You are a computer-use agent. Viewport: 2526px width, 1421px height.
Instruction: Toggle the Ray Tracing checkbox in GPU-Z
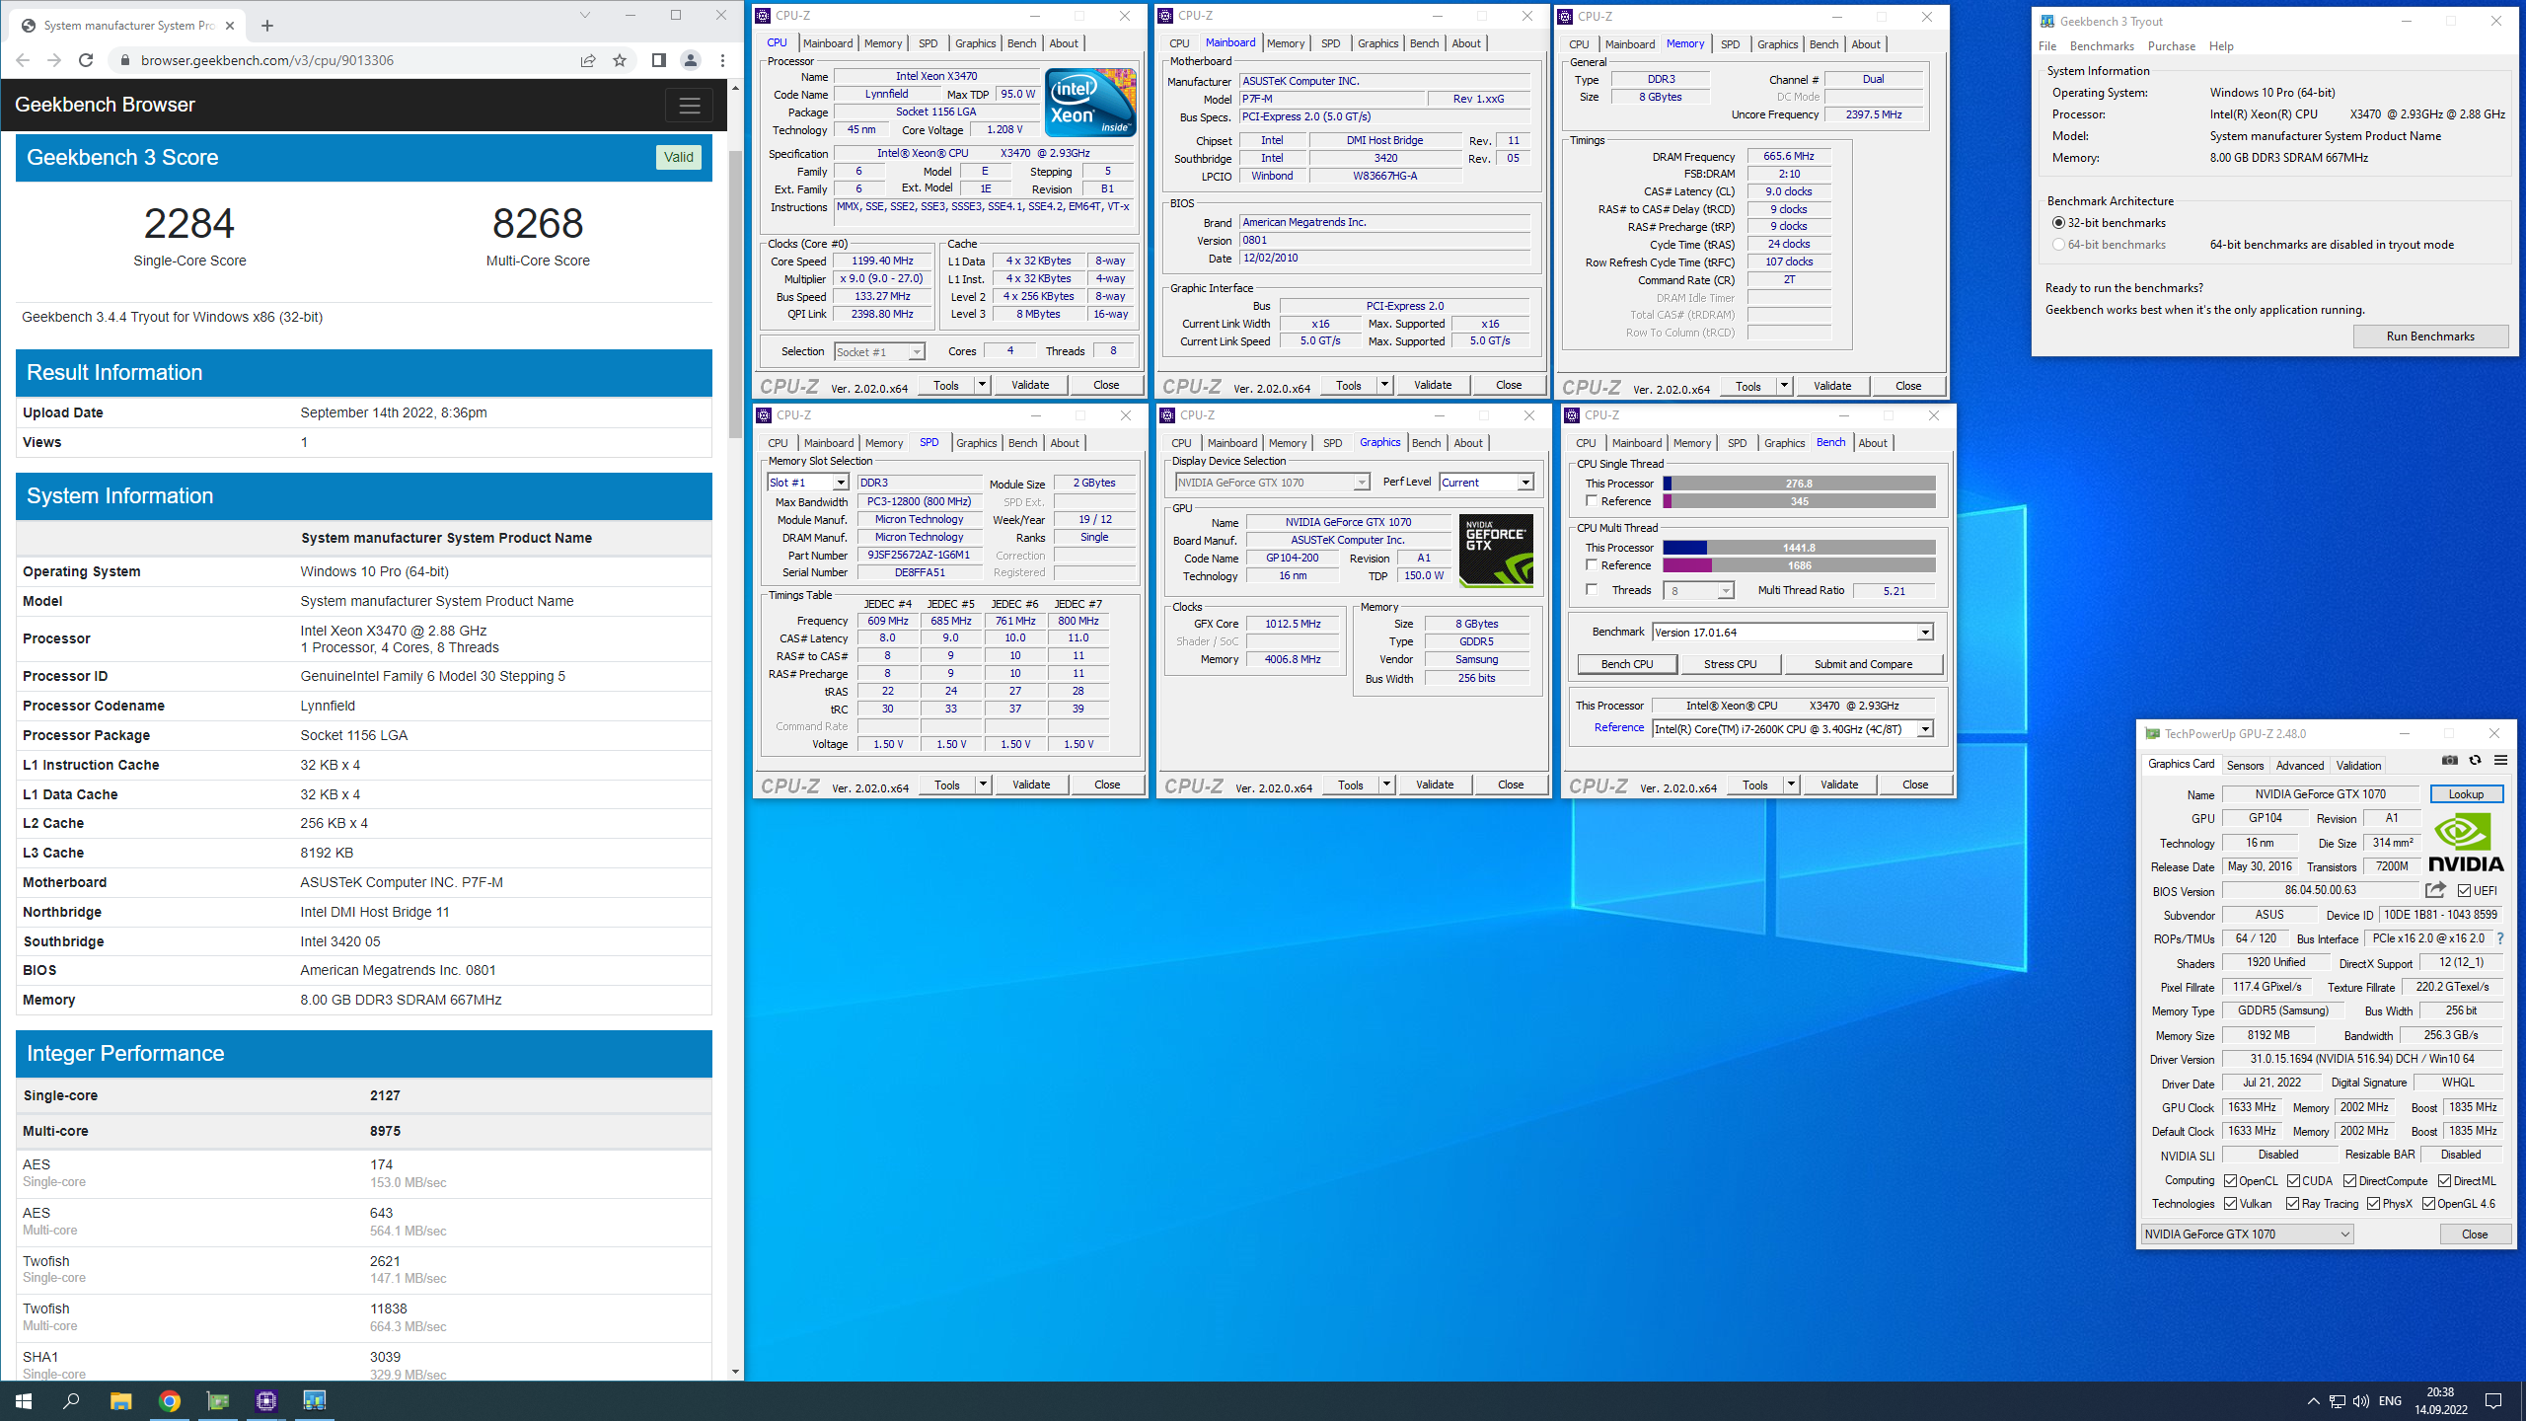(2292, 1204)
